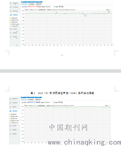
Task: Click the date input field in the lower chart
Action: 49,103
